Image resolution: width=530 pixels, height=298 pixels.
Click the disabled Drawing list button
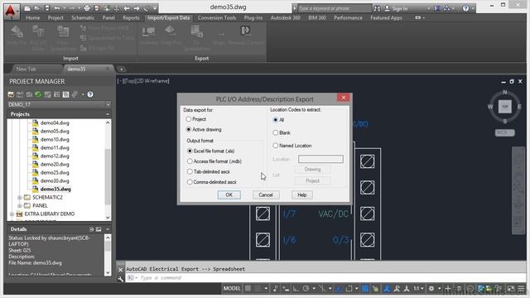[x=312, y=169]
